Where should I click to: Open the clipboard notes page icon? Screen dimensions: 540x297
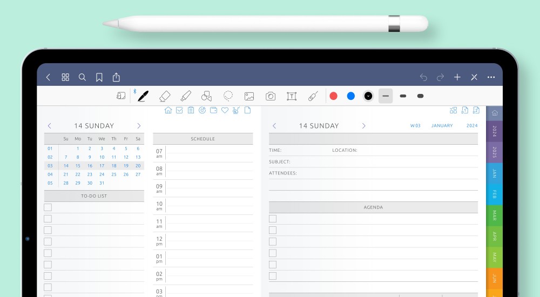click(191, 110)
